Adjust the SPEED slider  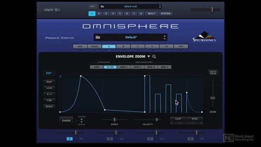115,120
